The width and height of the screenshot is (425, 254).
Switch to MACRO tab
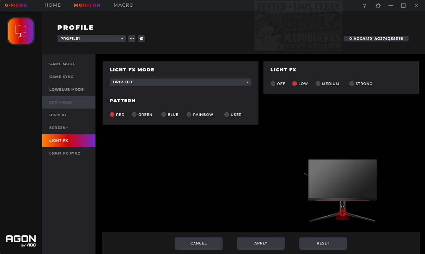(123, 5)
